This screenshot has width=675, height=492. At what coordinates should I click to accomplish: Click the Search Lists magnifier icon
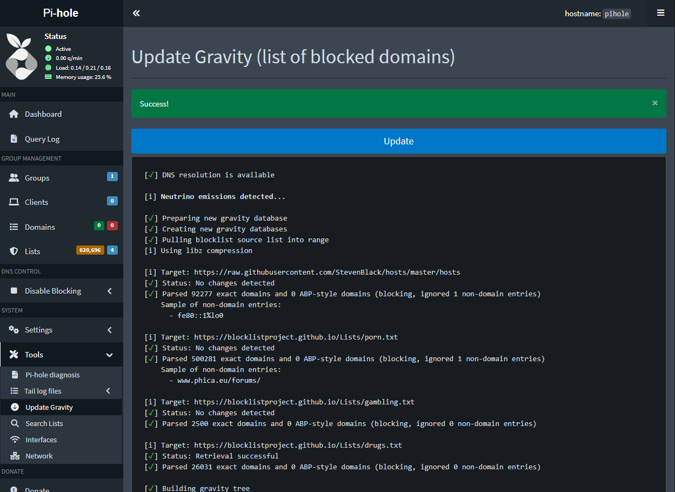(15, 423)
